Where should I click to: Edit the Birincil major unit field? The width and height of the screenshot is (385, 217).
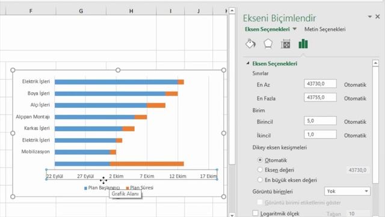[320, 121]
